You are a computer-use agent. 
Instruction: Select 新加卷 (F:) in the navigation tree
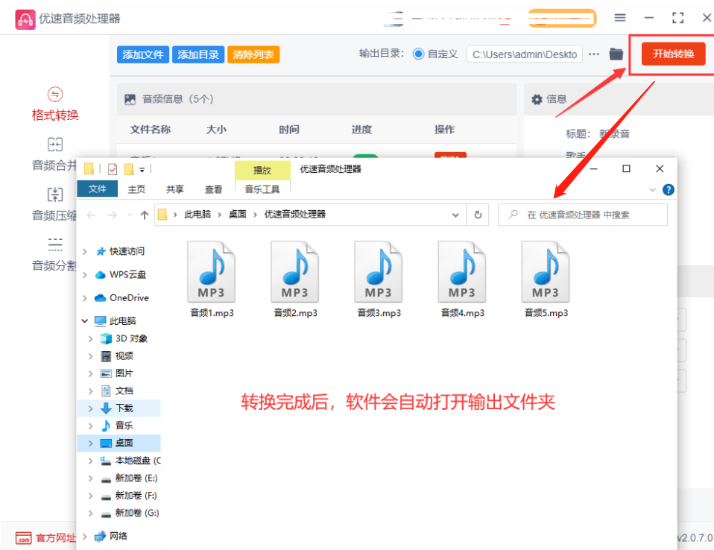pyautogui.click(x=129, y=496)
